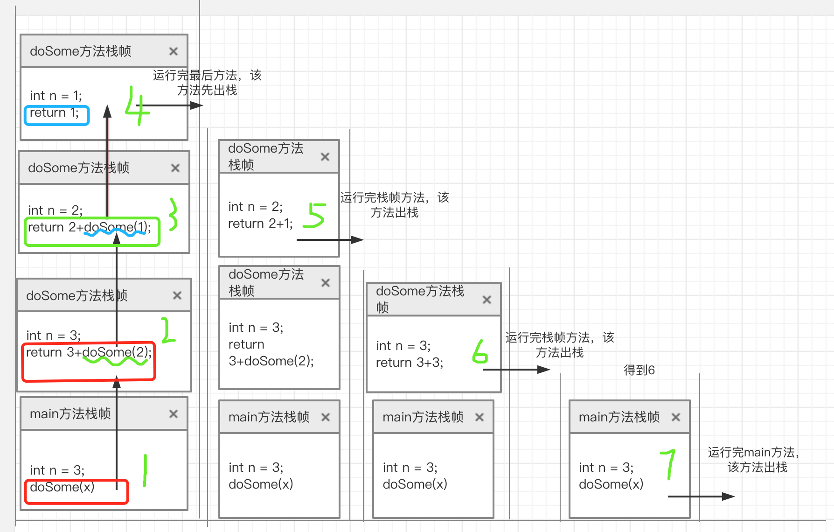The width and height of the screenshot is (834, 532).
Task: Close the doSome frame with red-boxed 'return 3+doSome(2);'
Action: point(177,295)
